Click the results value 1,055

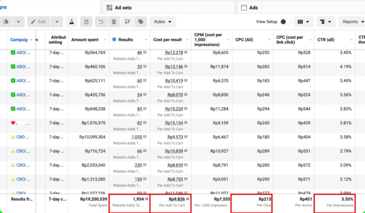tap(136, 137)
